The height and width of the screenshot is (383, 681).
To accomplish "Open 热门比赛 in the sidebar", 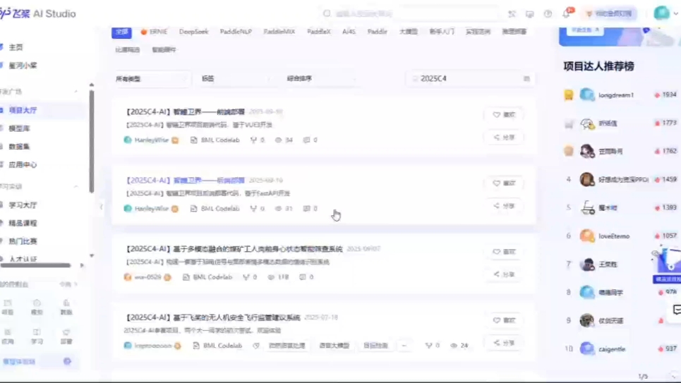I will pos(23,241).
